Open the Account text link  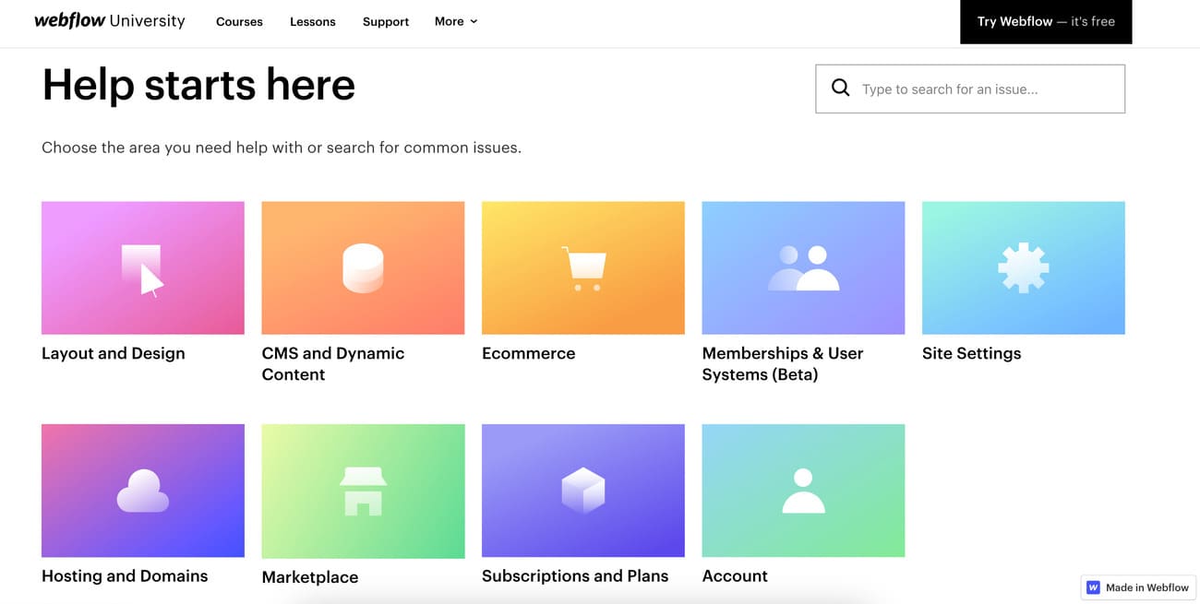pos(735,575)
